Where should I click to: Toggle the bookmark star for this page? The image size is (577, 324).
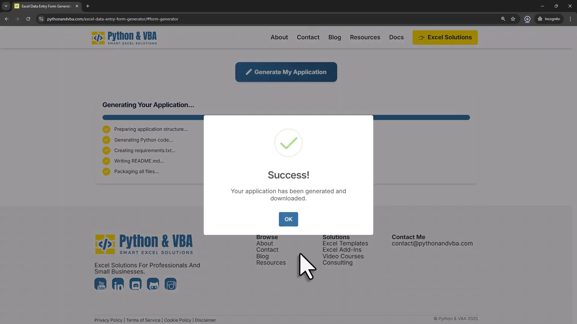(x=513, y=19)
